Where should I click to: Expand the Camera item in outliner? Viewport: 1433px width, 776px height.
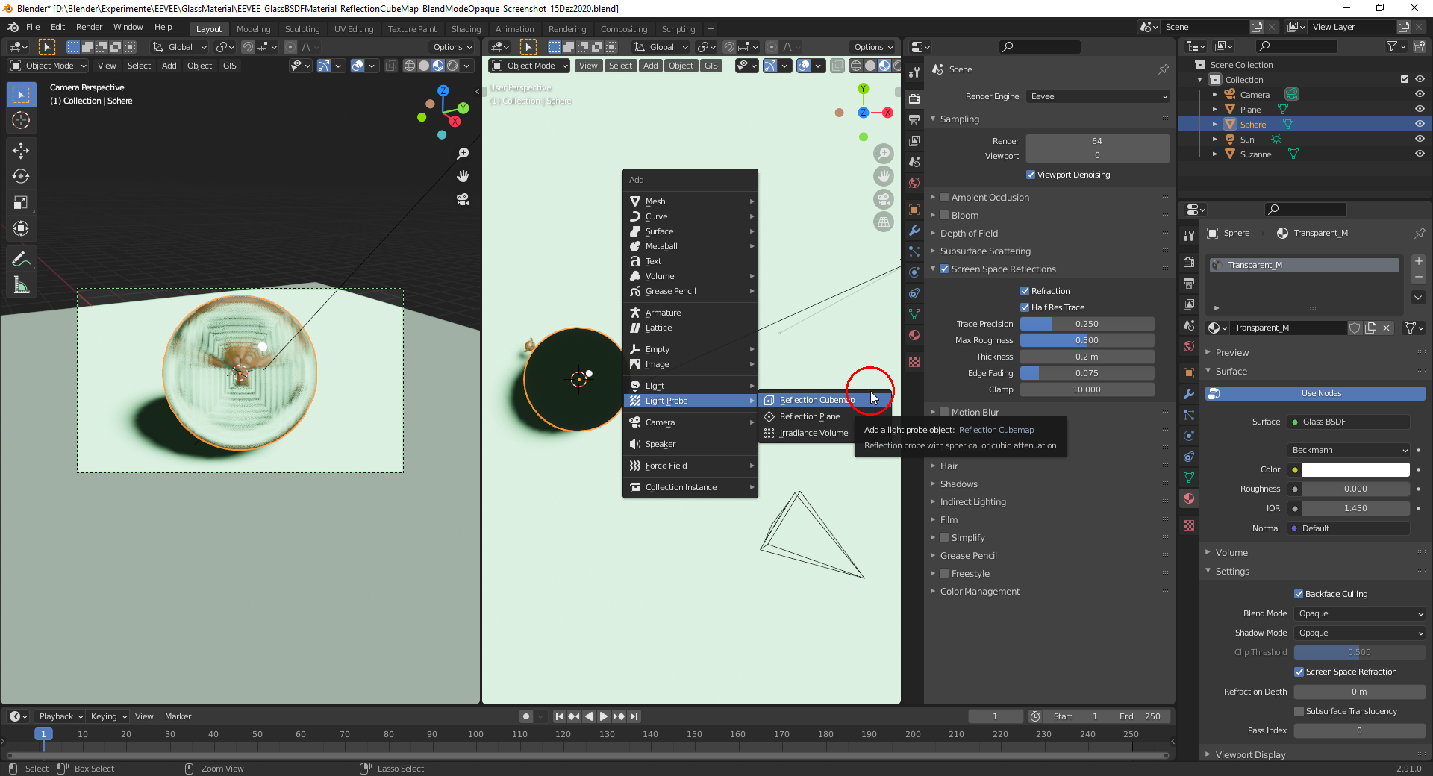[1215, 95]
